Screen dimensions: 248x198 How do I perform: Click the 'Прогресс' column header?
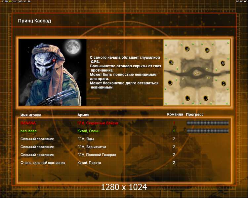point(195,115)
